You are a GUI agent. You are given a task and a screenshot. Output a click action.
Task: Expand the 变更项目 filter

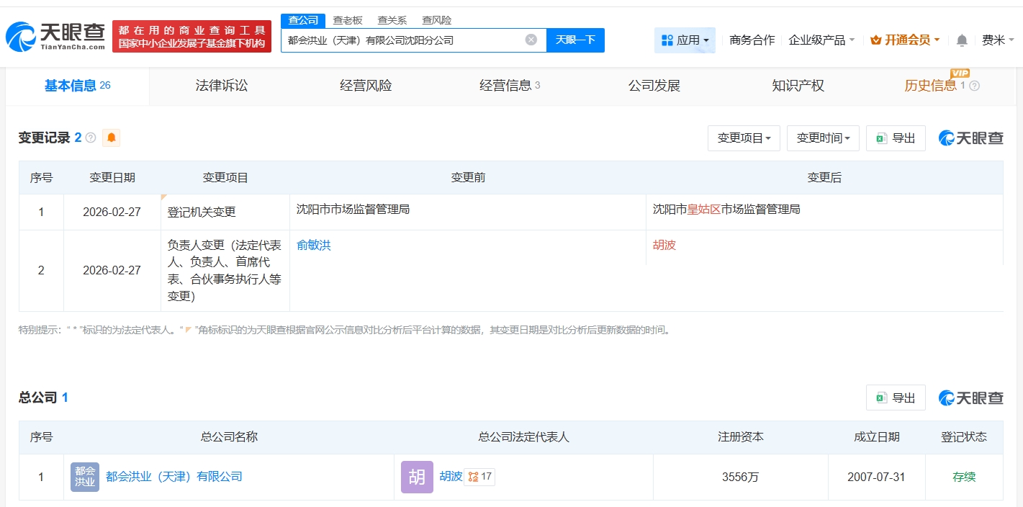744,138
